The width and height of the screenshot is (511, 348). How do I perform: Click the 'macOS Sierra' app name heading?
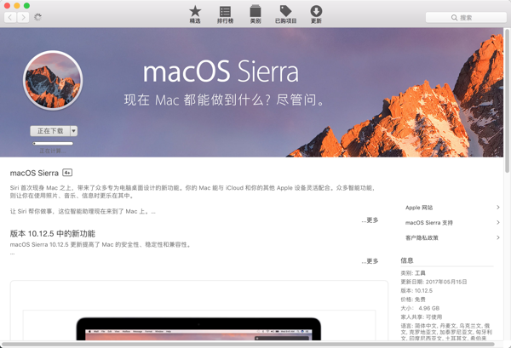34,173
